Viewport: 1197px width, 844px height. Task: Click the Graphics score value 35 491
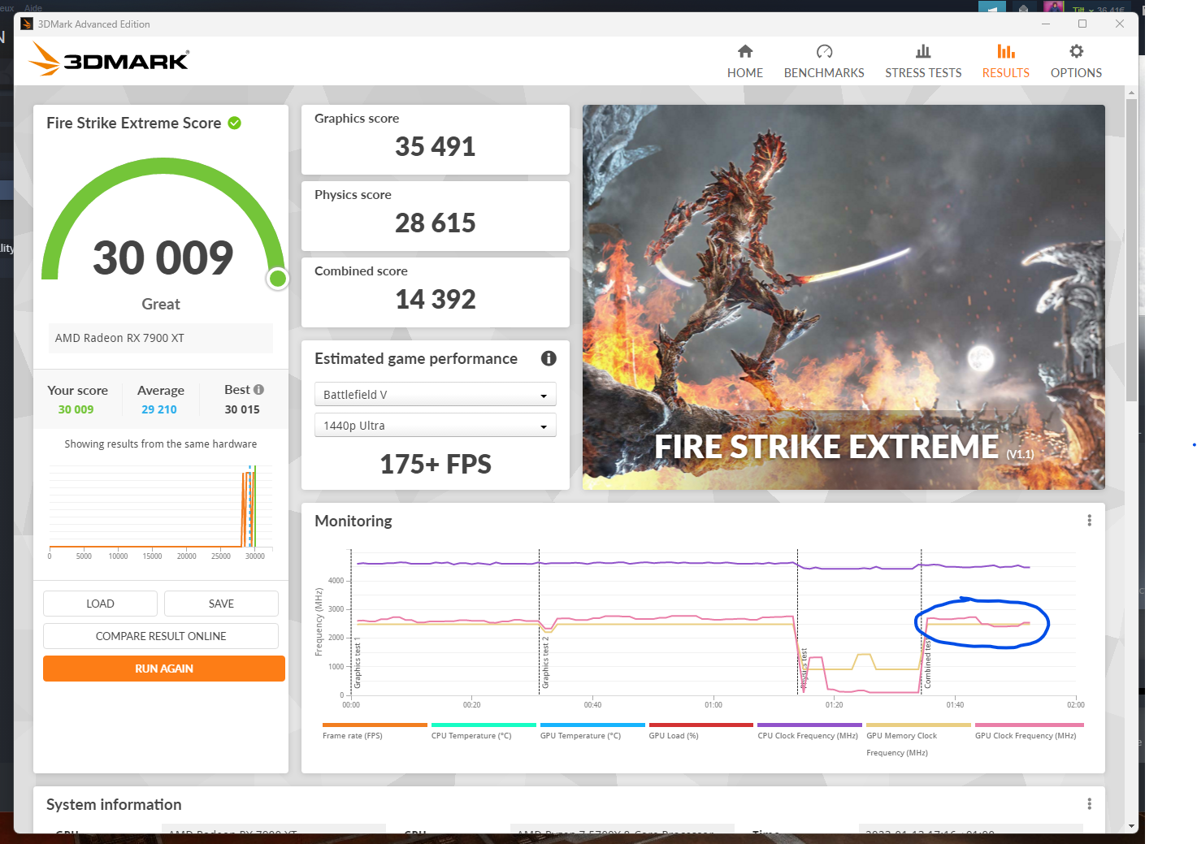point(435,147)
